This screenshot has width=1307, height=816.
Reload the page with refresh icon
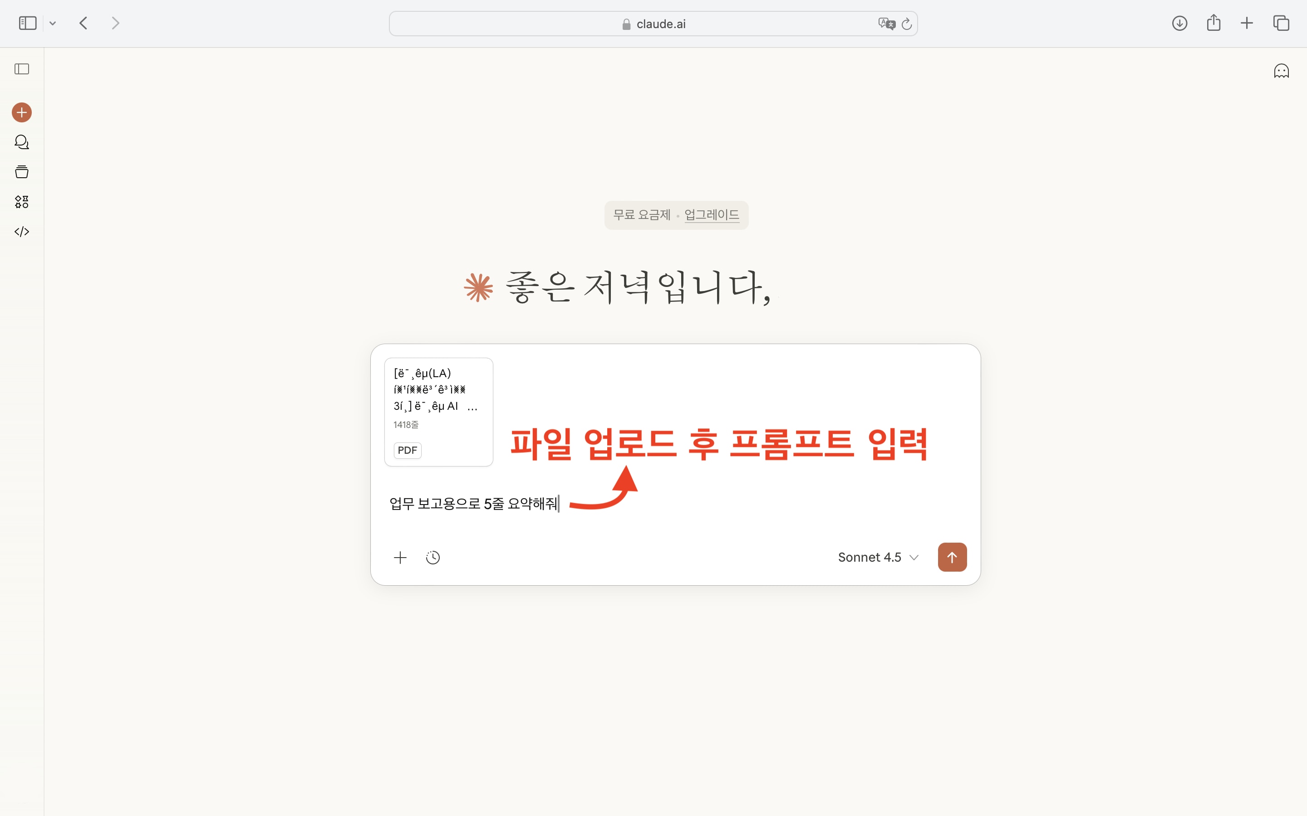coord(907,24)
